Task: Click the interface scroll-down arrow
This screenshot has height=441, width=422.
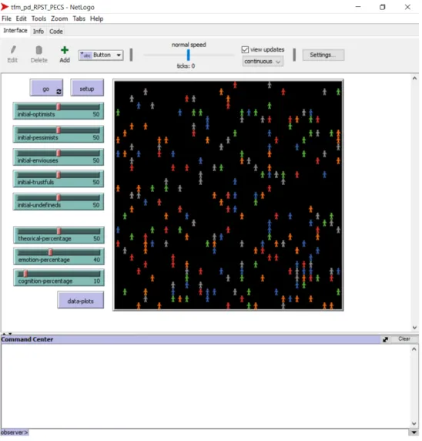Action: [x=415, y=328]
